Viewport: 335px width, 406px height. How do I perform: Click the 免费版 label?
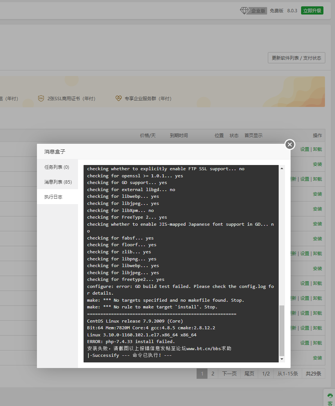[276, 11]
